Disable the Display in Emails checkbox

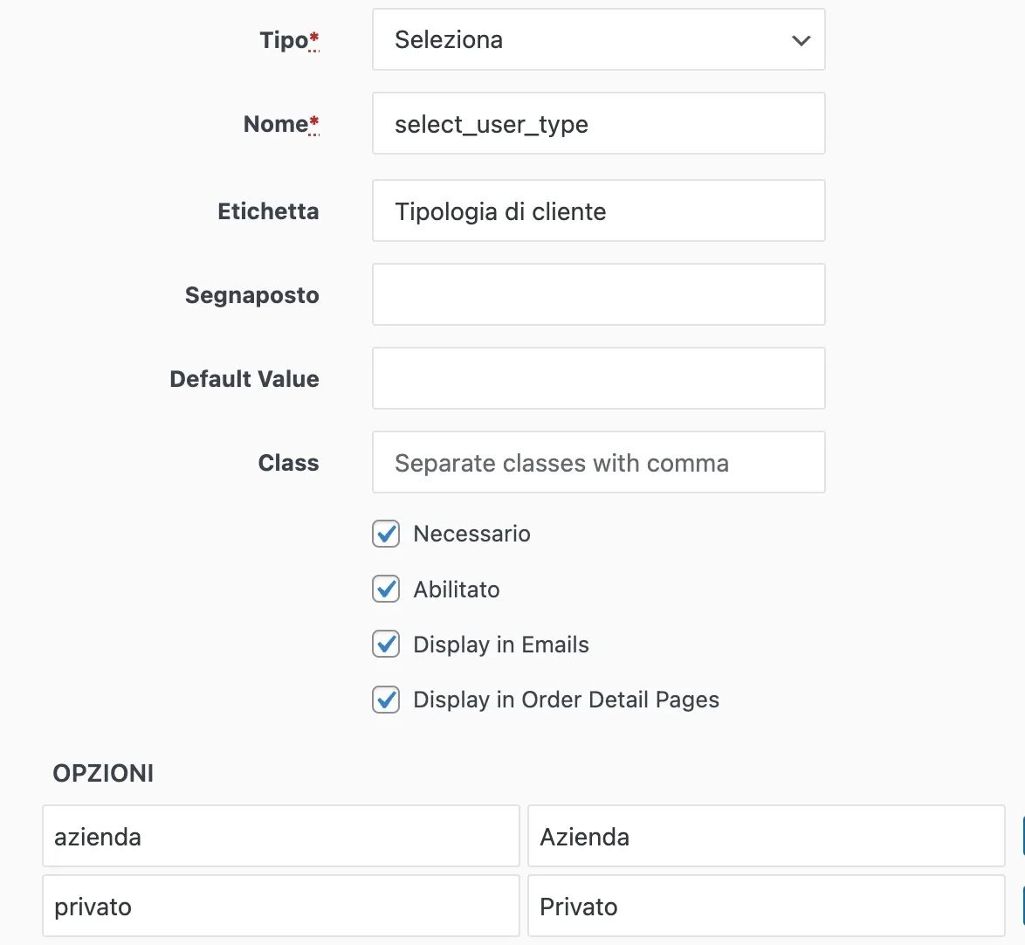386,645
